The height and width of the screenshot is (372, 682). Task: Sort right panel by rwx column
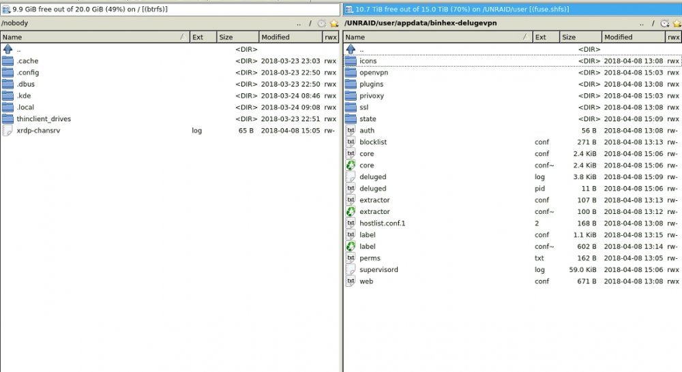coord(674,37)
